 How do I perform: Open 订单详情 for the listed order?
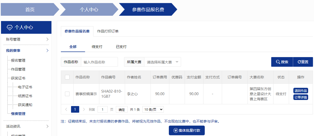click(x=301, y=97)
